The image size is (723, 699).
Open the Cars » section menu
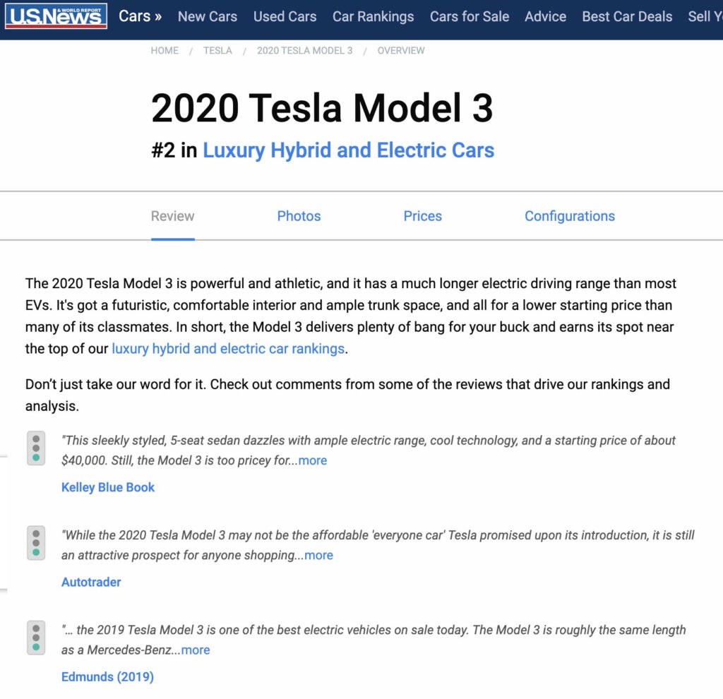click(140, 16)
